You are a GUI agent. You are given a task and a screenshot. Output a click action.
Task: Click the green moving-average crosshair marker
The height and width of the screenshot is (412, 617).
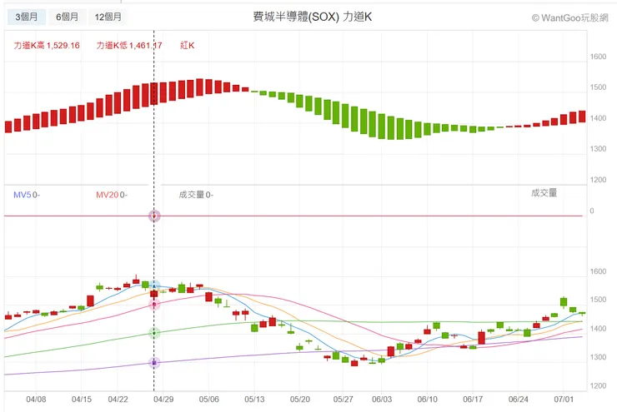pos(154,333)
